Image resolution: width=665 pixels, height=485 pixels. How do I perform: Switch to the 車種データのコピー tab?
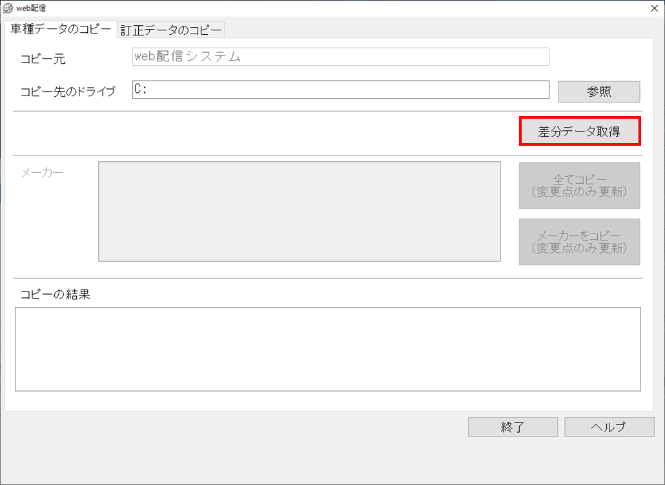[x=61, y=29]
